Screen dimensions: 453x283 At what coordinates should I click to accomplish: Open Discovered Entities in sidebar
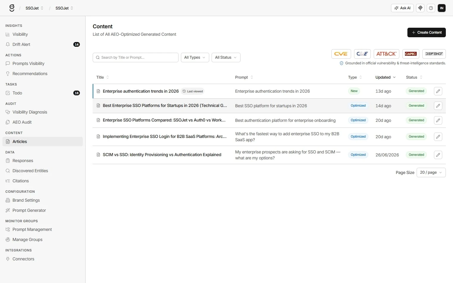[x=43, y=171]
